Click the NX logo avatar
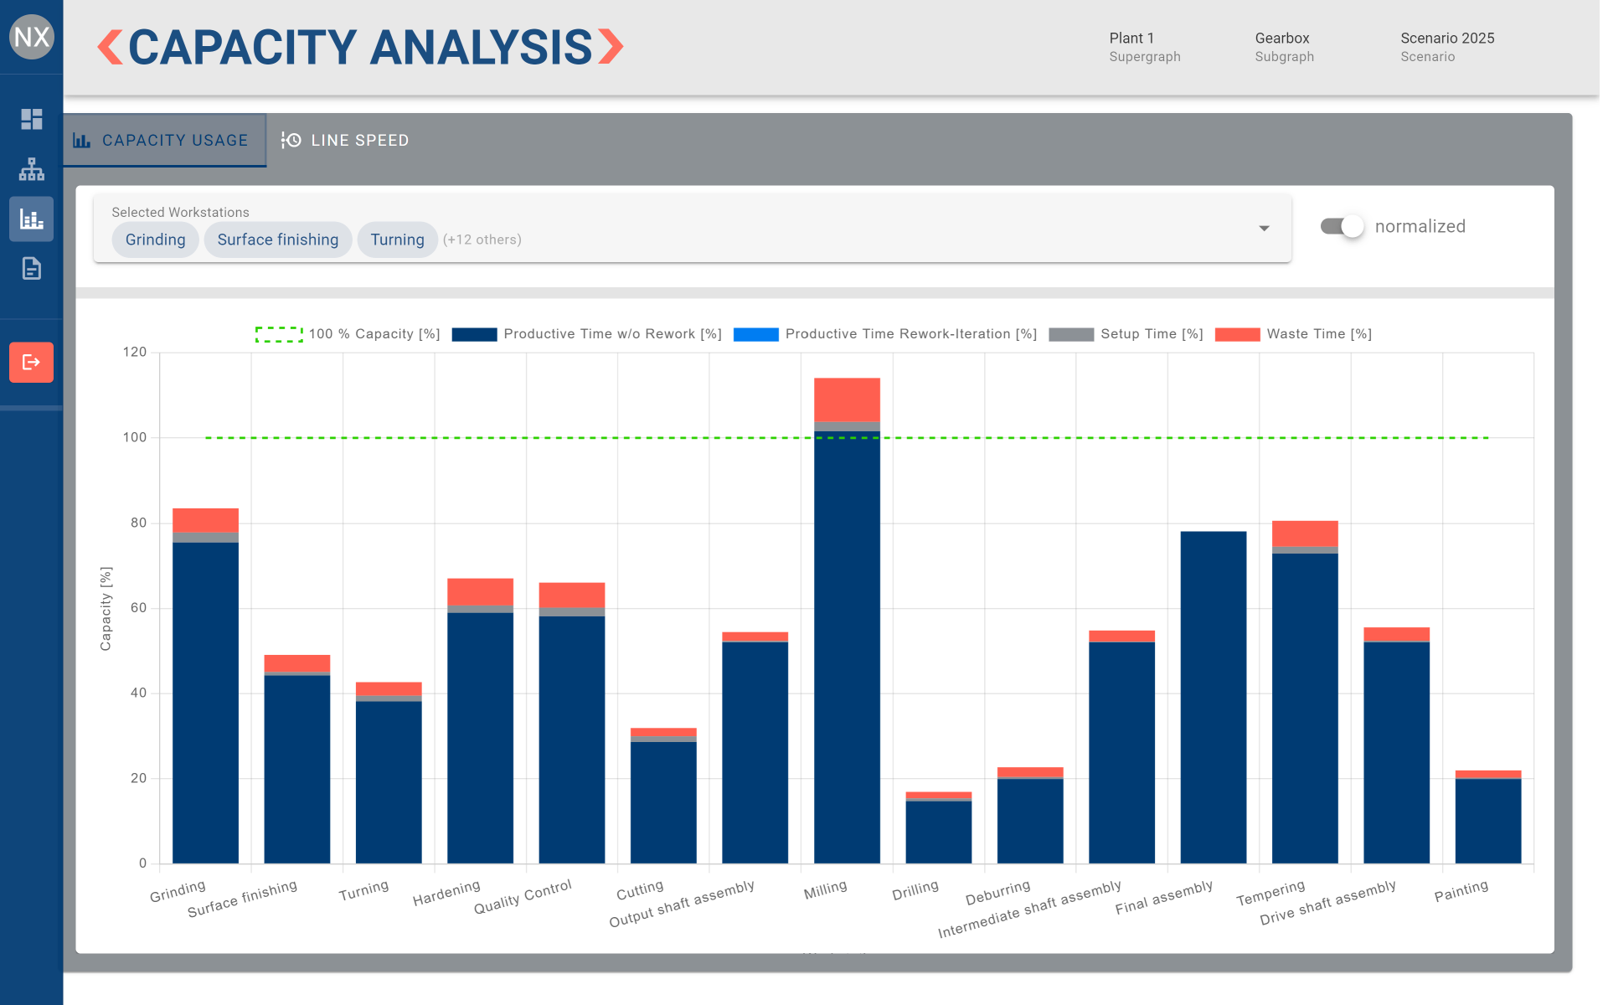This screenshot has width=1608, height=1005. click(31, 37)
